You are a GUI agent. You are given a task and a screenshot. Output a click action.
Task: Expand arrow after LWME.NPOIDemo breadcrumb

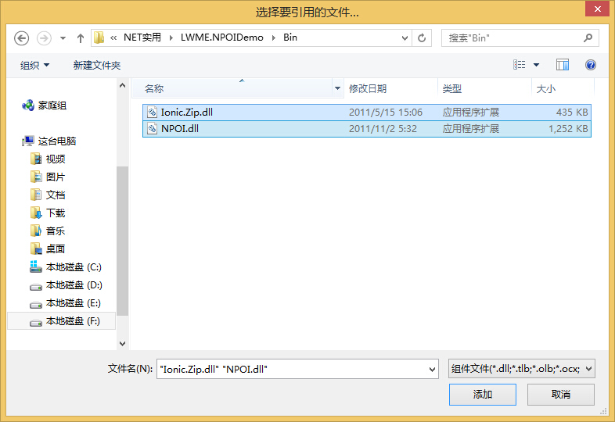(274, 38)
